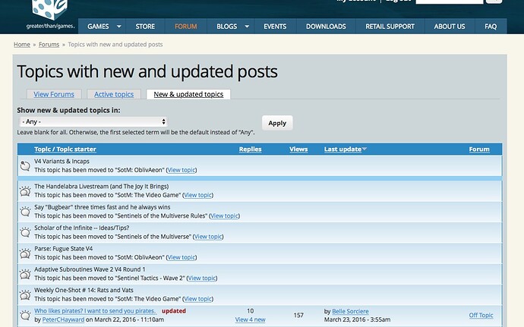
Task: Click the topic icon beside Adaptive Subroutines Wave 2
Action: coord(25,274)
